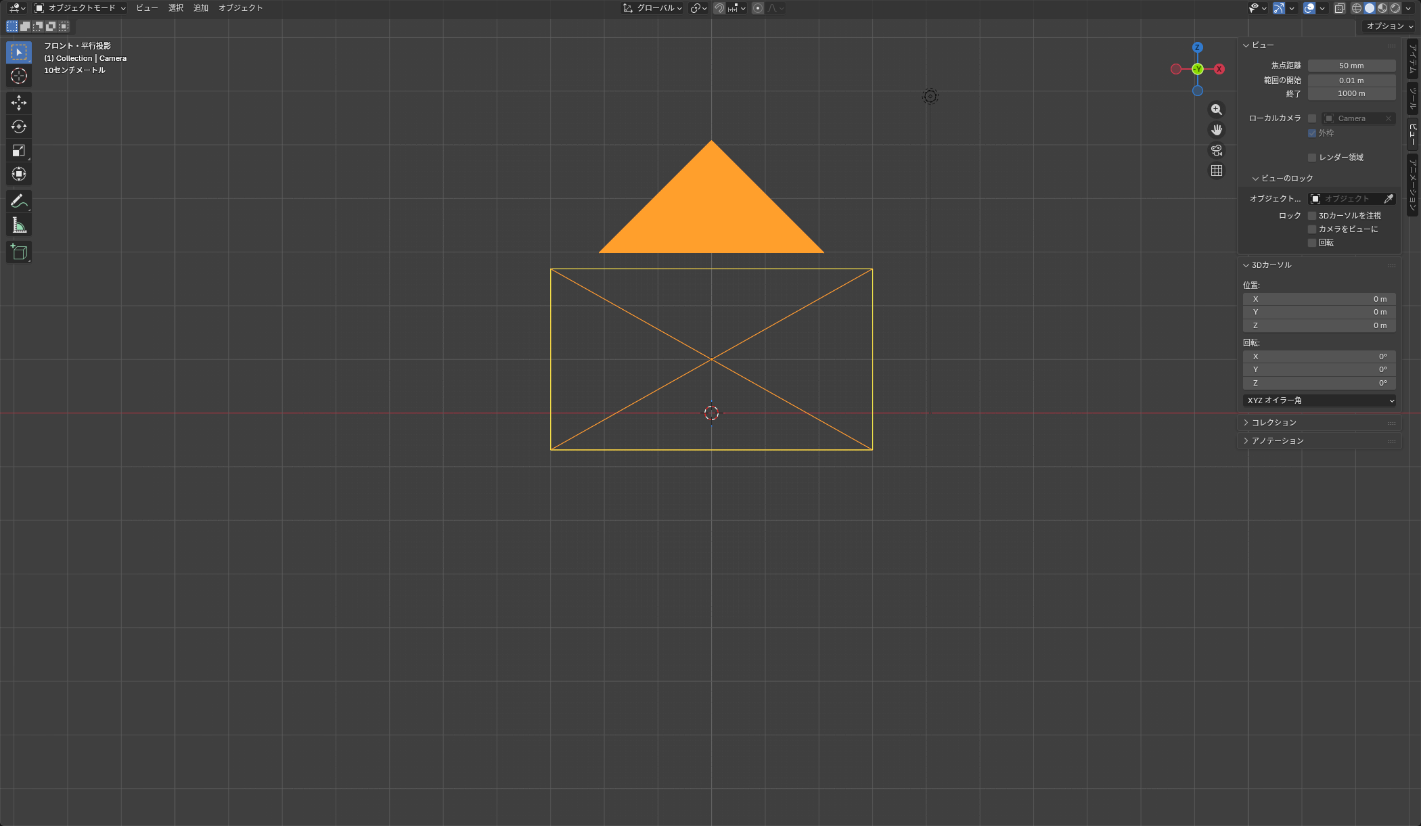Image resolution: width=1421 pixels, height=826 pixels.
Task: Switch to material preview shading
Action: tap(1382, 8)
